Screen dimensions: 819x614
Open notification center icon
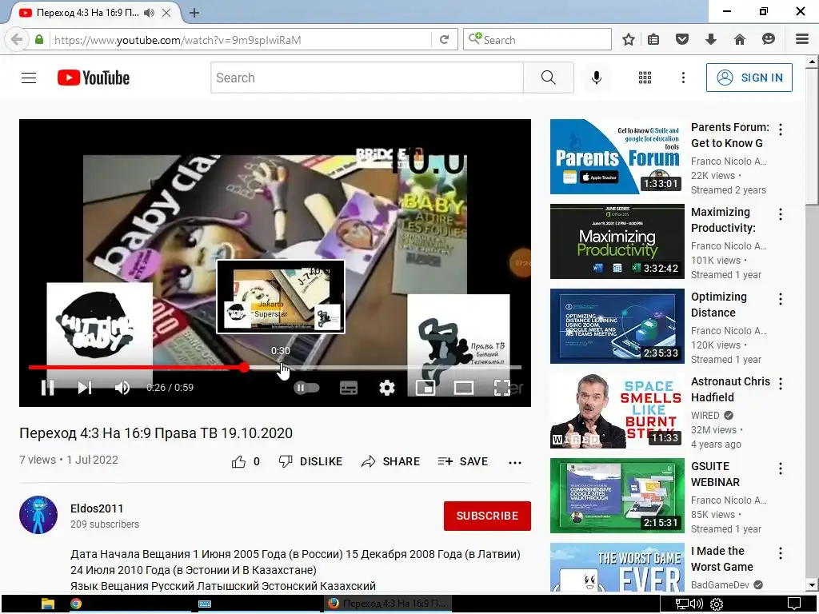coord(794,604)
